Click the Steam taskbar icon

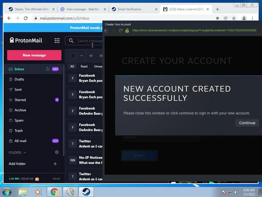(86, 192)
